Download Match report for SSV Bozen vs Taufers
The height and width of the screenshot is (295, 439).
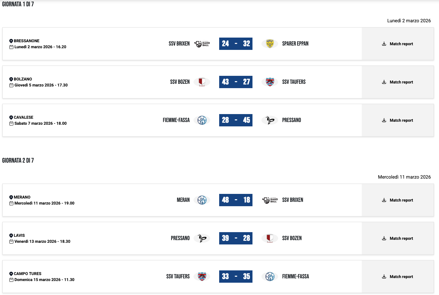click(x=398, y=82)
